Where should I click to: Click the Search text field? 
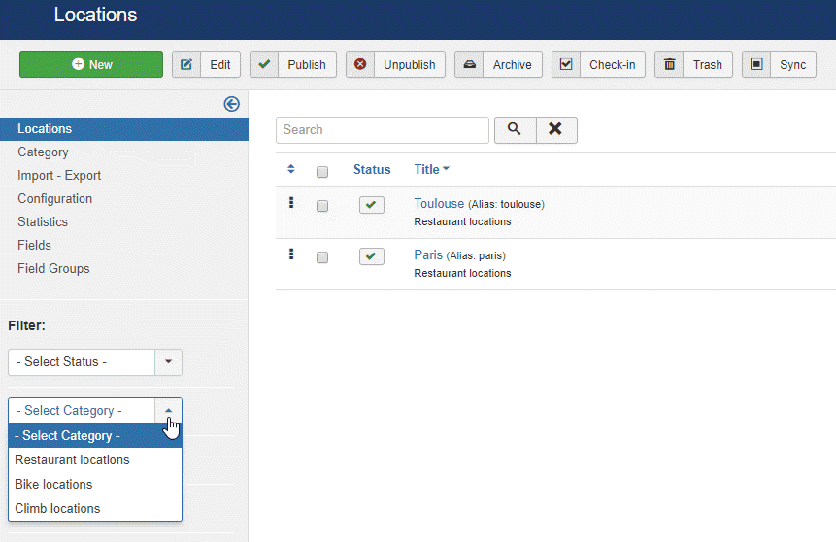[x=383, y=130]
